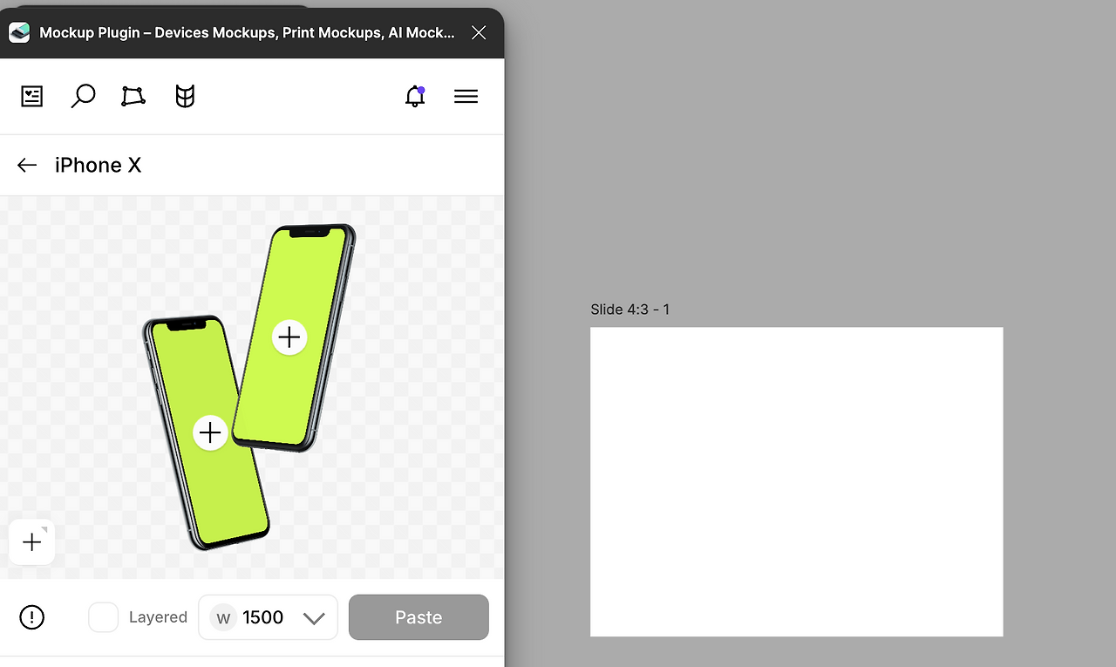Go back from iPhone X mockup

point(27,165)
